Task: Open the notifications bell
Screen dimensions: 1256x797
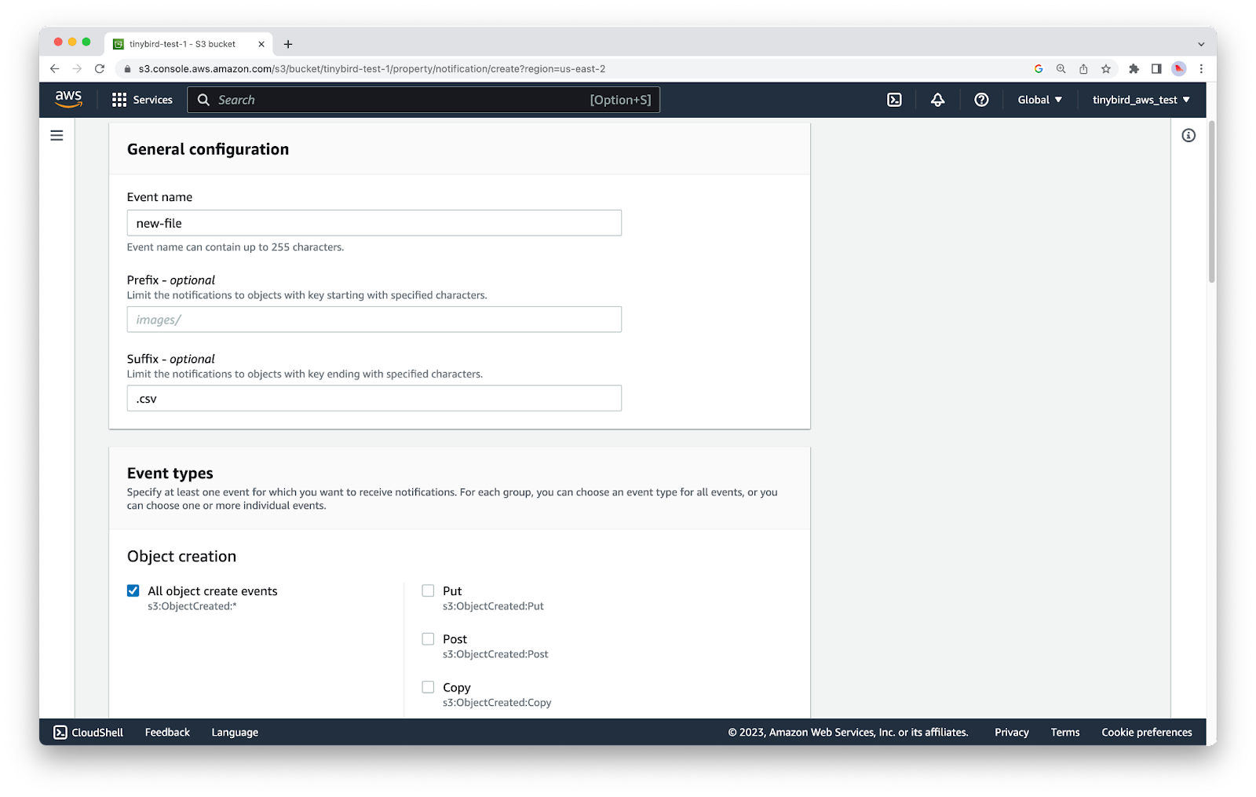Action: pos(937,100)
